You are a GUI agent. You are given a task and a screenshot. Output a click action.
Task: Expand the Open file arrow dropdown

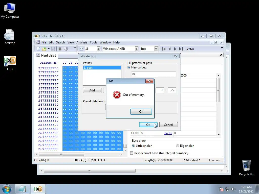click(x=49, y=49)
